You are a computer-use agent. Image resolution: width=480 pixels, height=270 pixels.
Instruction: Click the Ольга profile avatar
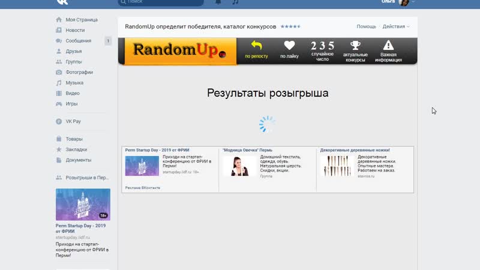pos(404,2)
